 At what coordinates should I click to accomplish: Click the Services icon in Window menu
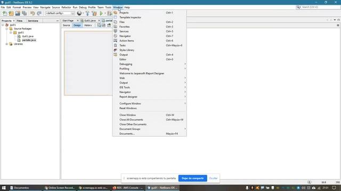pos(116,31)
